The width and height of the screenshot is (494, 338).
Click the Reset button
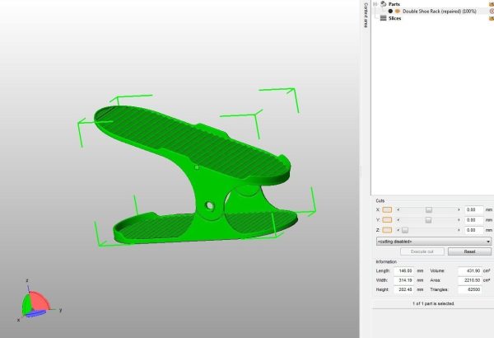point(469,251)
